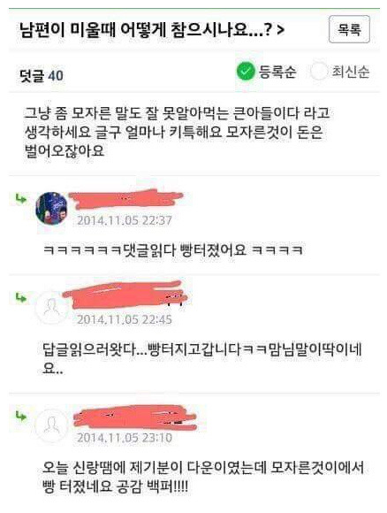Click default avatar on the 22:45 reply
Screen dimensions: 387x513
[51, 308]
